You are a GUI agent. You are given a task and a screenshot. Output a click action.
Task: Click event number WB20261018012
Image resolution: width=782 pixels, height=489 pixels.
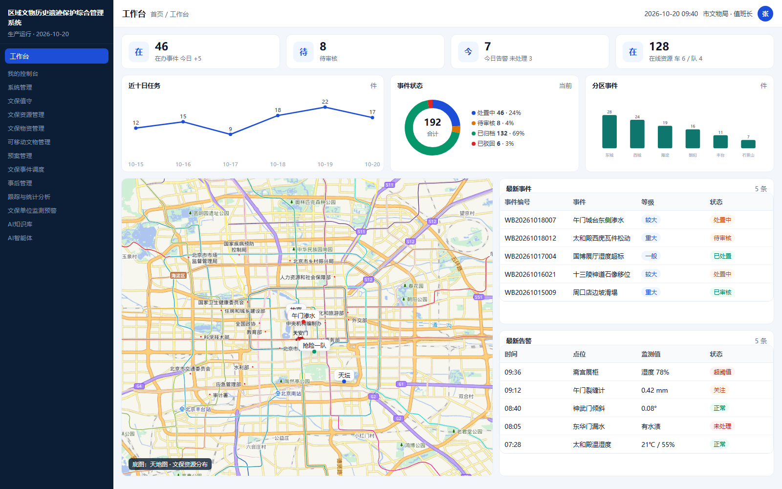pos(530,238)
